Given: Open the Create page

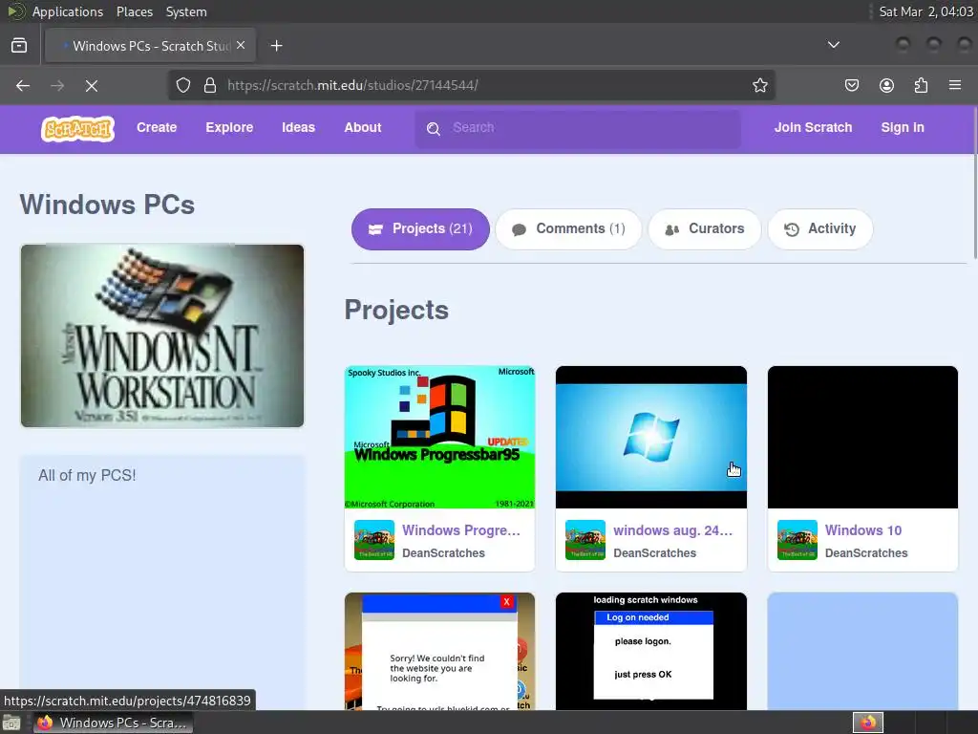Looking at the screenshot, I should tap(157, 127).
